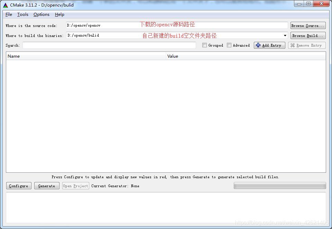
Task: Click the 'Where to build the binaries:' label
Action: click(x=35, y=36)
